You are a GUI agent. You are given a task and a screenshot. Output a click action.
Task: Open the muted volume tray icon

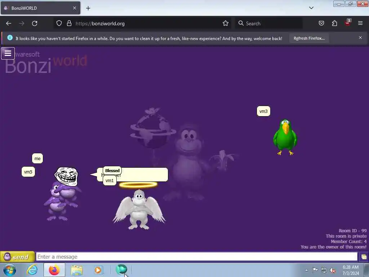pos(333,270)
